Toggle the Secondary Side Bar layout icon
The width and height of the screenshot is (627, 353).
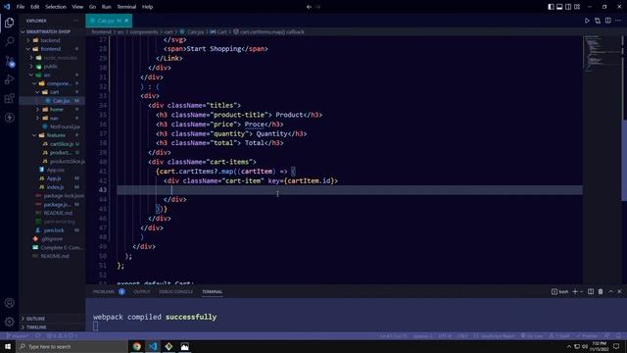point(568,7)
